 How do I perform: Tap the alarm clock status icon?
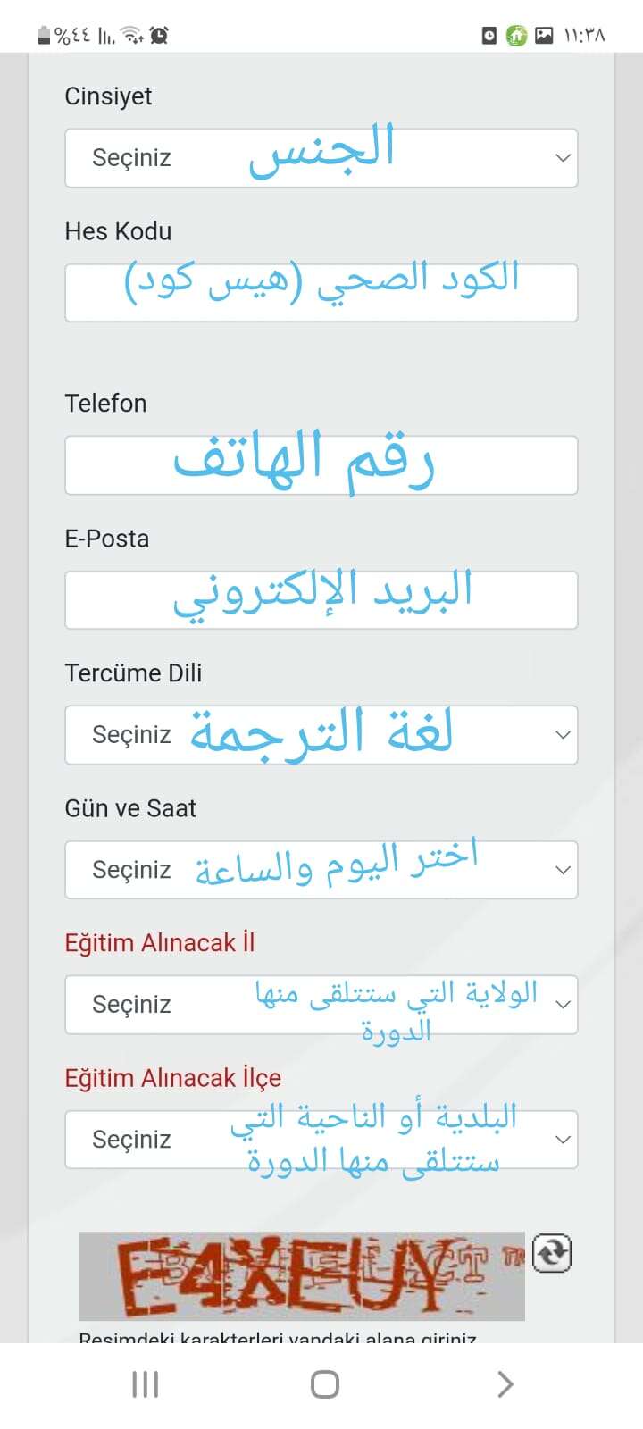click(159, 36)
